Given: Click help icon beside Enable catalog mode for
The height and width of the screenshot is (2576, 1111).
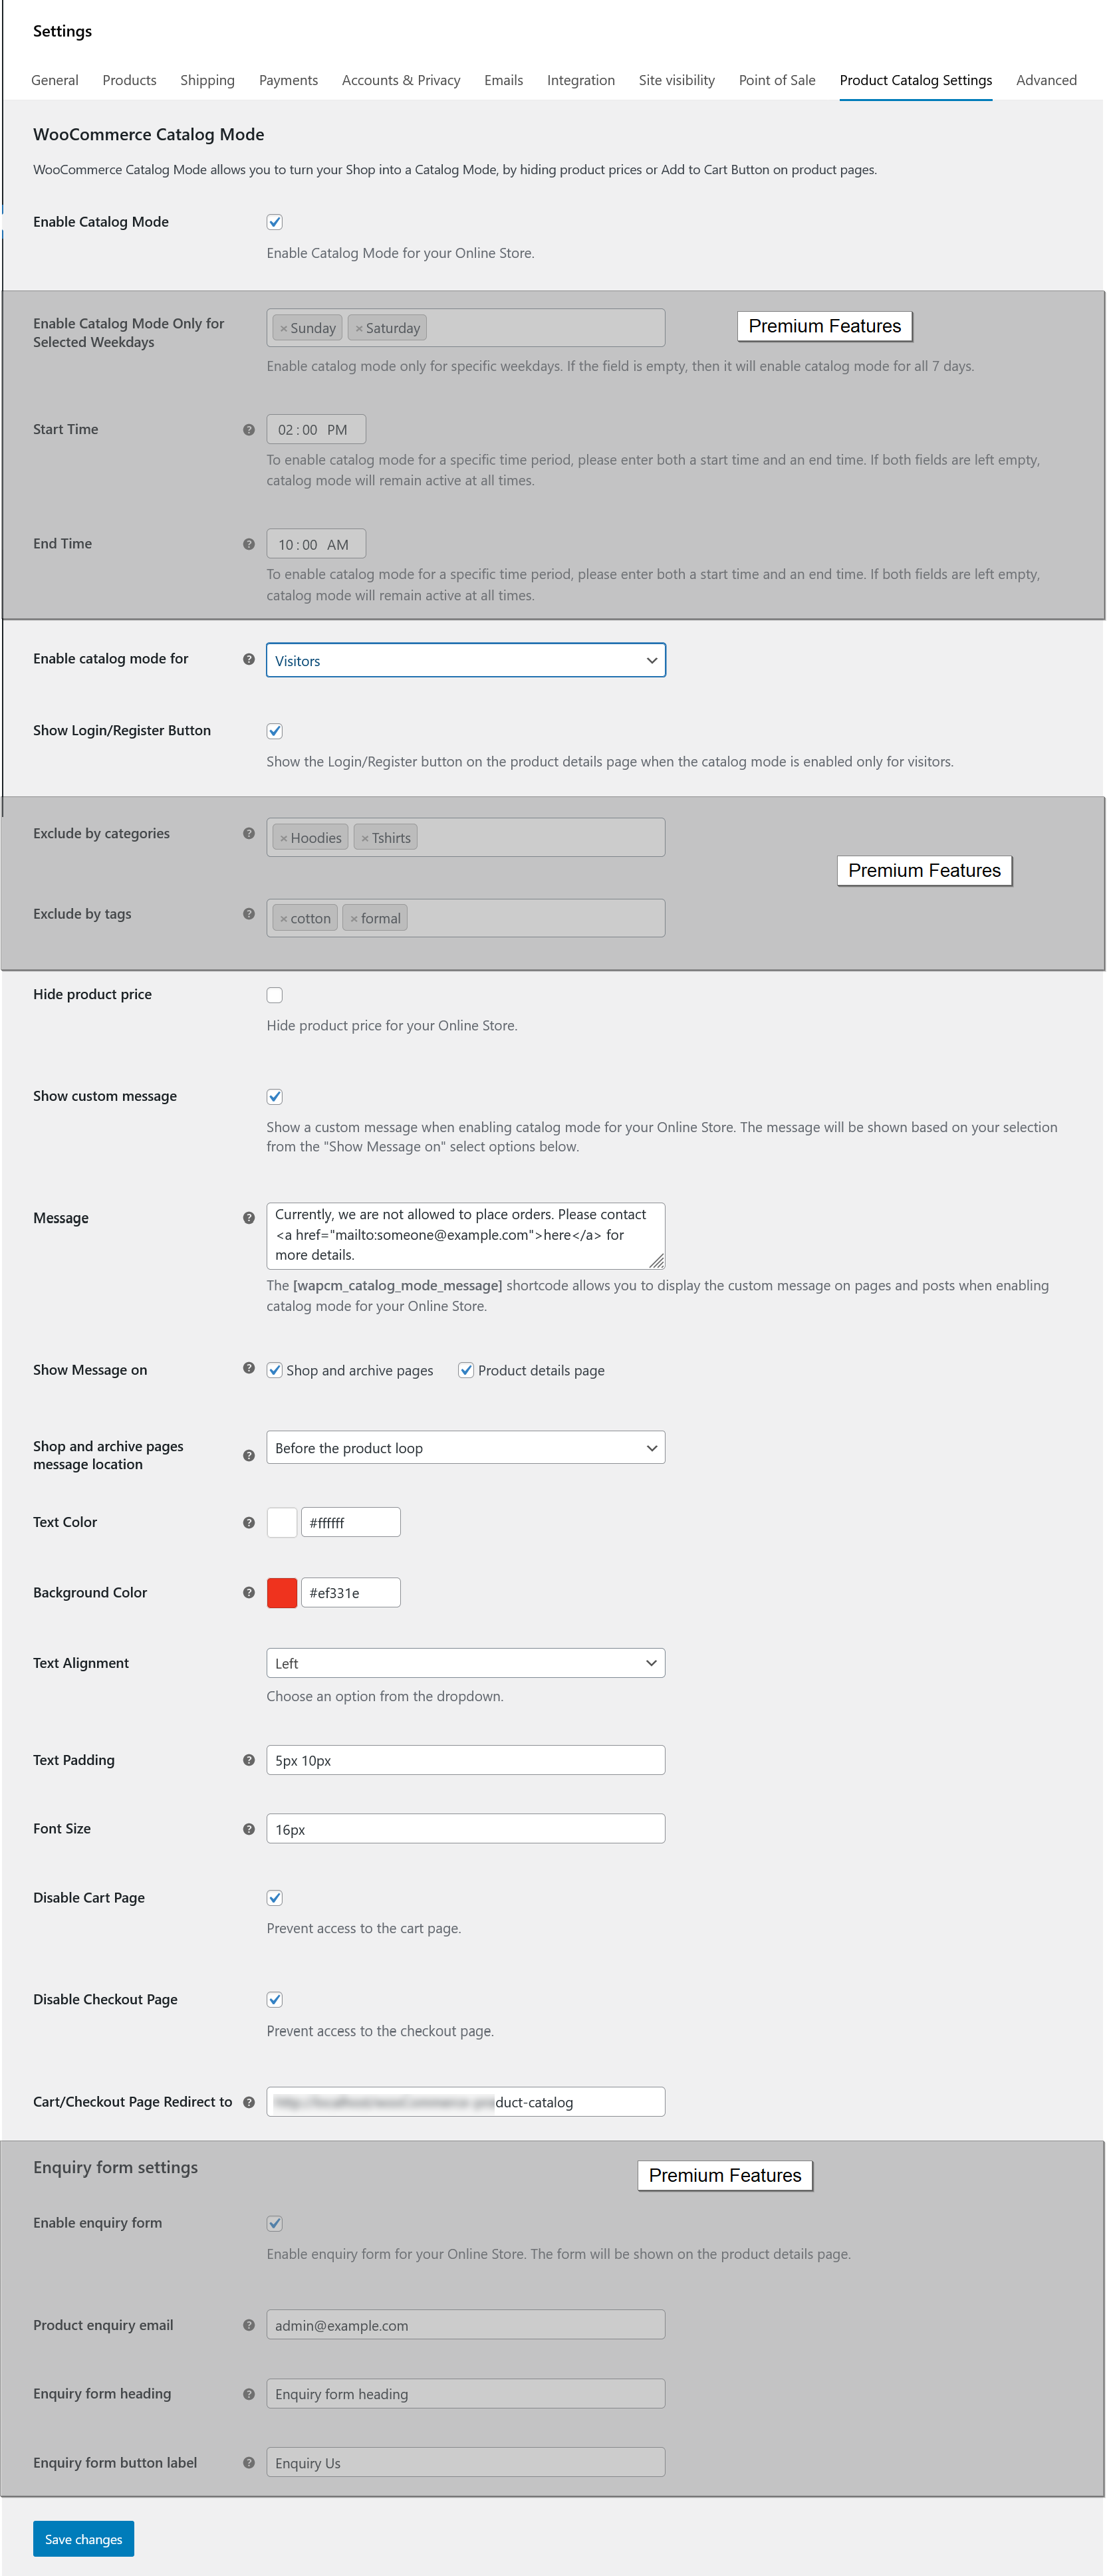Looking at the screenshot, I should click(x=249, y=659).
